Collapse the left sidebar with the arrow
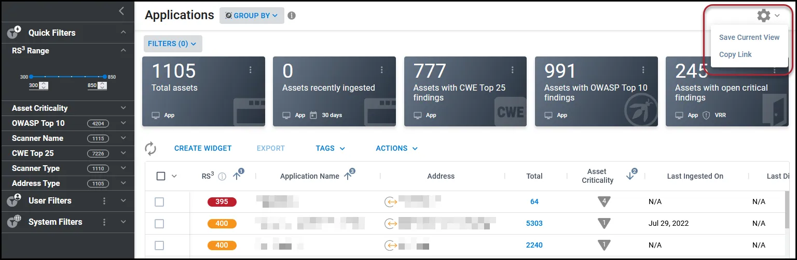Viewport: 797px width, 260px height. (121, 11)
